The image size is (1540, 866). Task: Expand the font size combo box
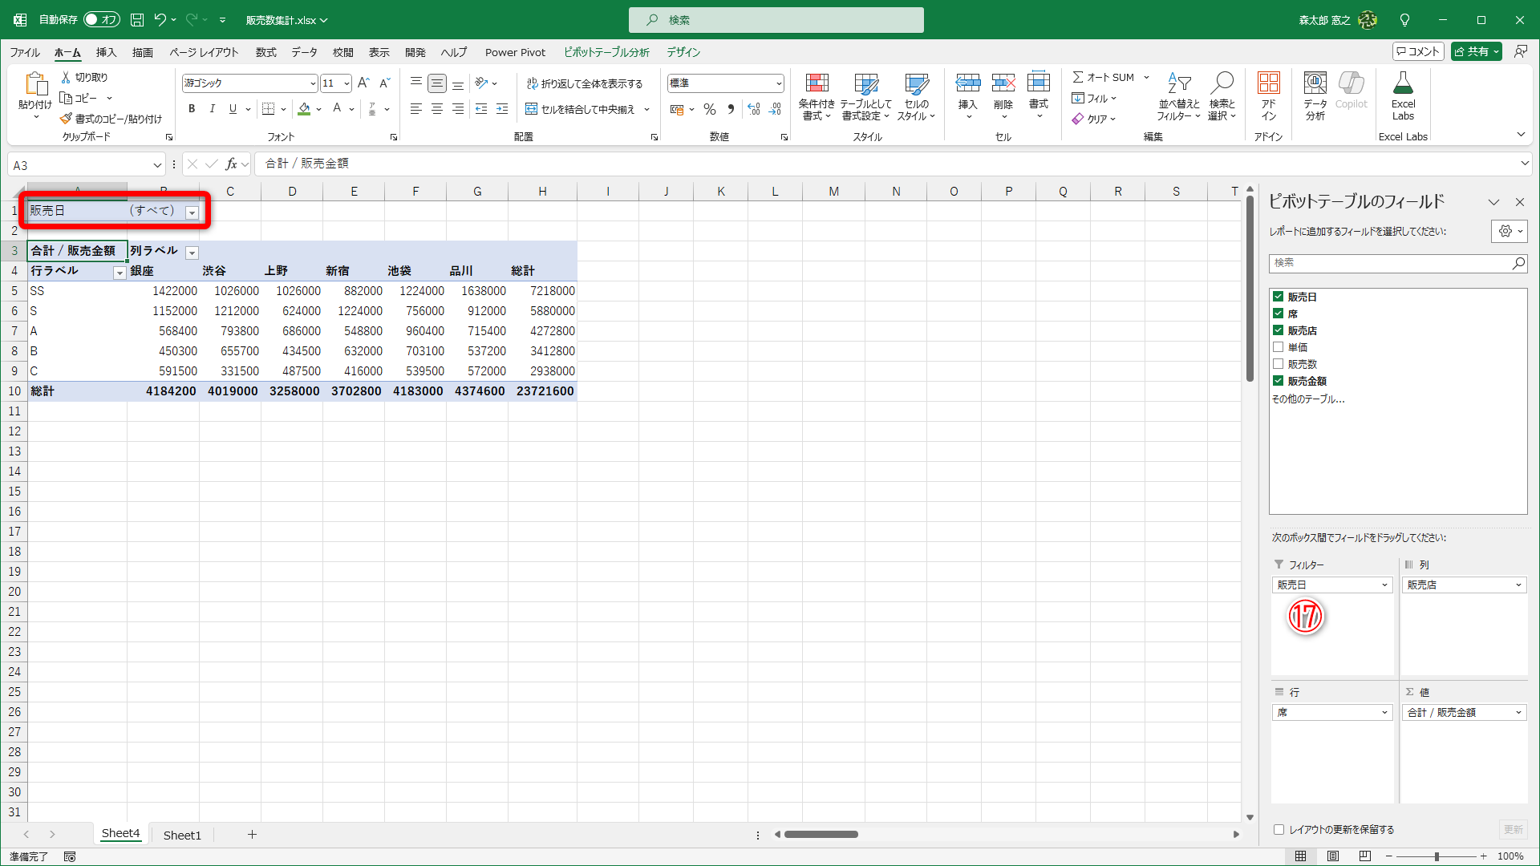coord(346,83)
